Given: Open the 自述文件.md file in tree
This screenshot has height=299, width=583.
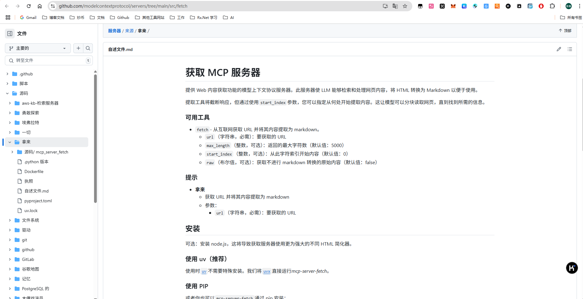Looking at the screenshot, I should coord(36,191).
